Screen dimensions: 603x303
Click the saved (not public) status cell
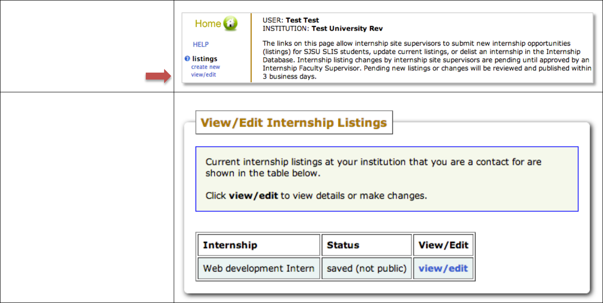[x=367, y=268]
